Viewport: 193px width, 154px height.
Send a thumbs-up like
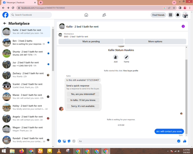[185, 141]
